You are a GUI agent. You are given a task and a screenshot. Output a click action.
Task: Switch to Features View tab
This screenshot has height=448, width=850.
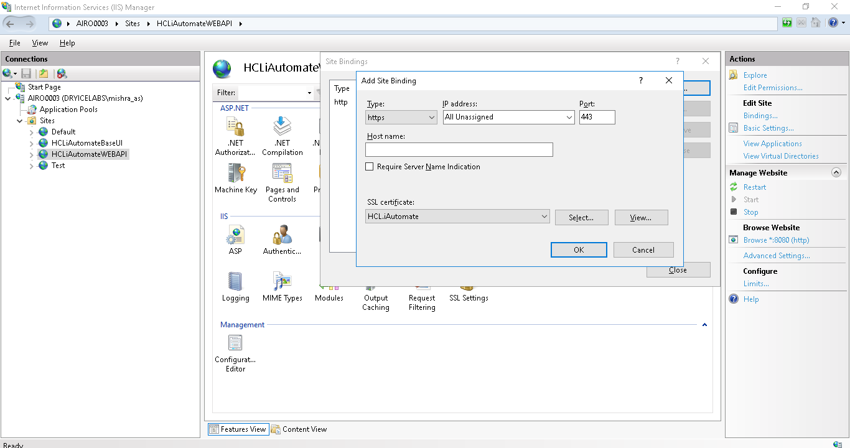coord(238,429)
